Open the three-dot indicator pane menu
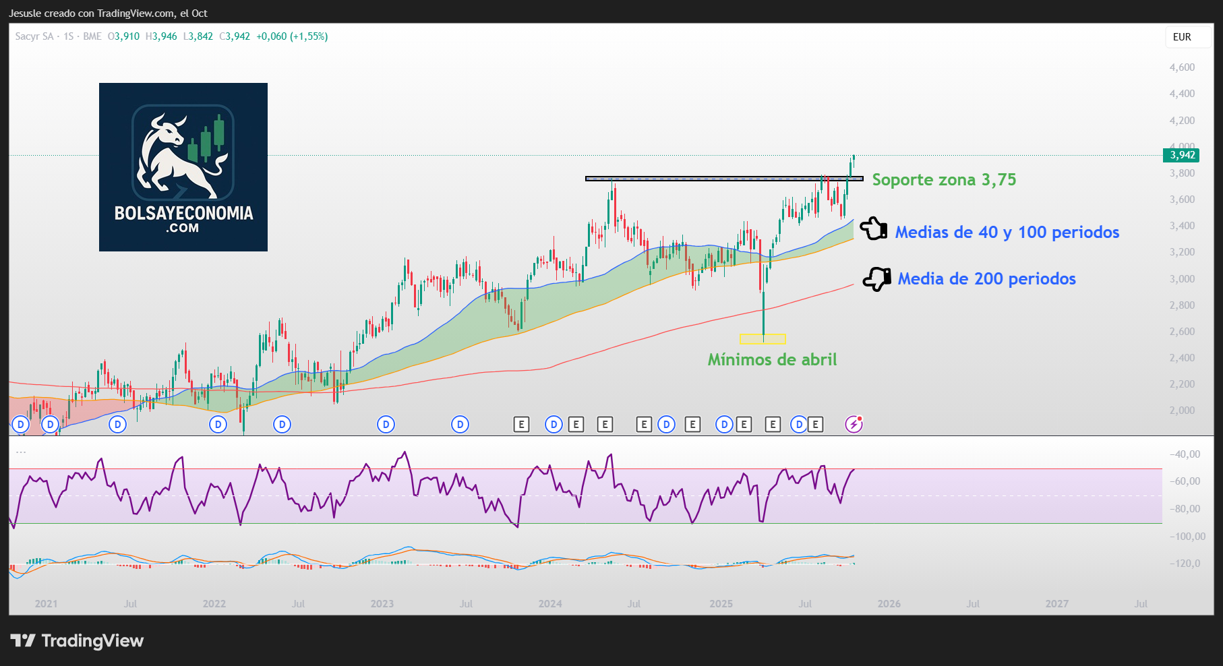The height and width of the screenshot is (666, 1223). pos(21,452)
